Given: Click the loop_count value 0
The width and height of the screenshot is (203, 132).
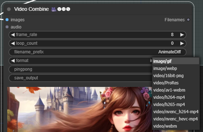Looking at the screenshot, I should [x=172, y=43].
